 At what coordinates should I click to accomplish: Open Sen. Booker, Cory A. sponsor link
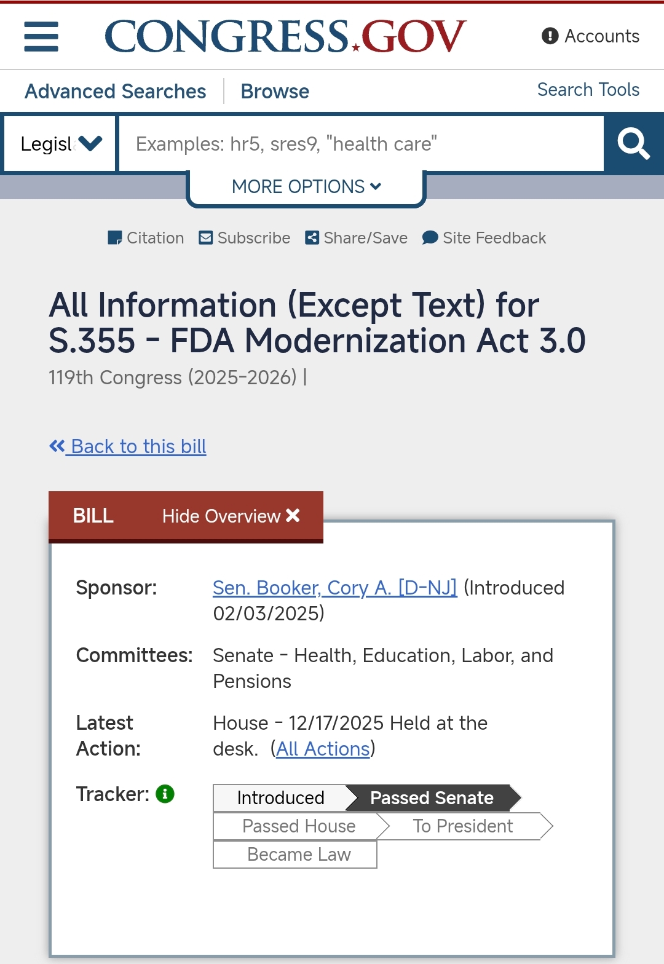pyautogui.click(x=334, y=588)
